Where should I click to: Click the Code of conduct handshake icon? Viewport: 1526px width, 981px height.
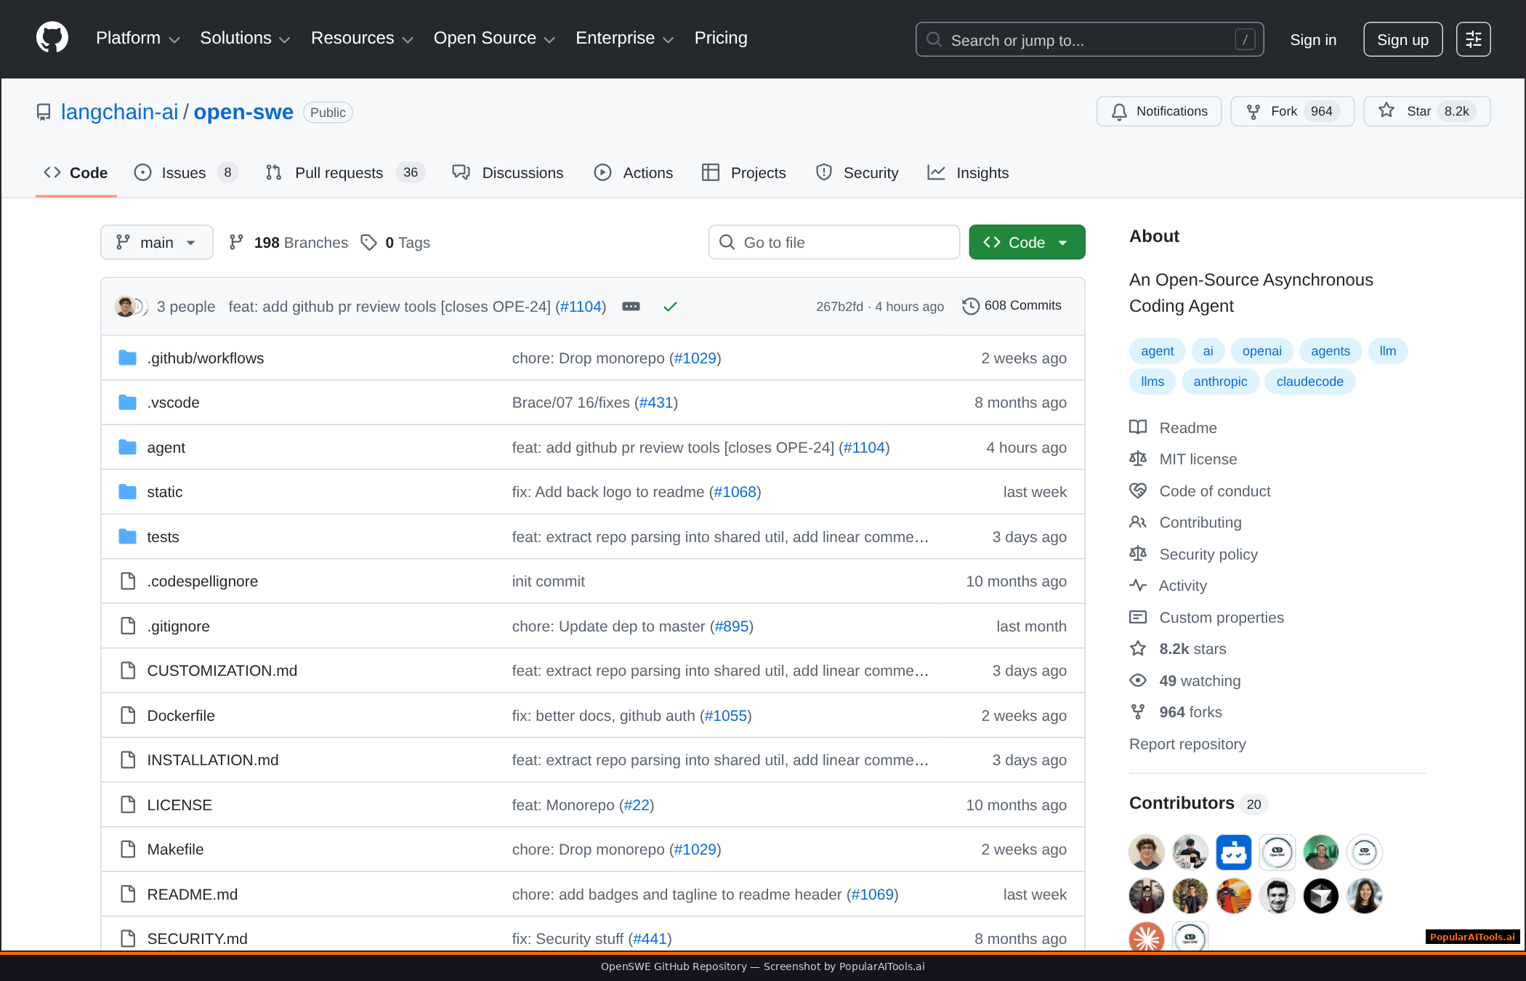coord(1139,490)
